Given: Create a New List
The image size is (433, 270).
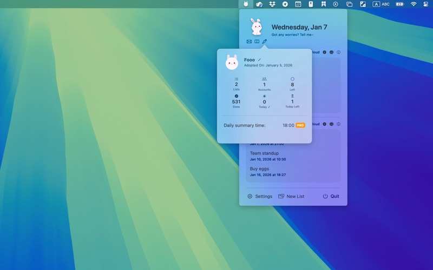Looking at the screenshot, I should coord(291,197).
